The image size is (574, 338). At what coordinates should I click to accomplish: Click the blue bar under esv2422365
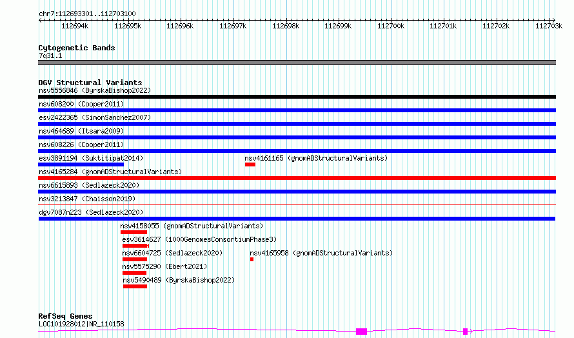[x=297, y=124]
